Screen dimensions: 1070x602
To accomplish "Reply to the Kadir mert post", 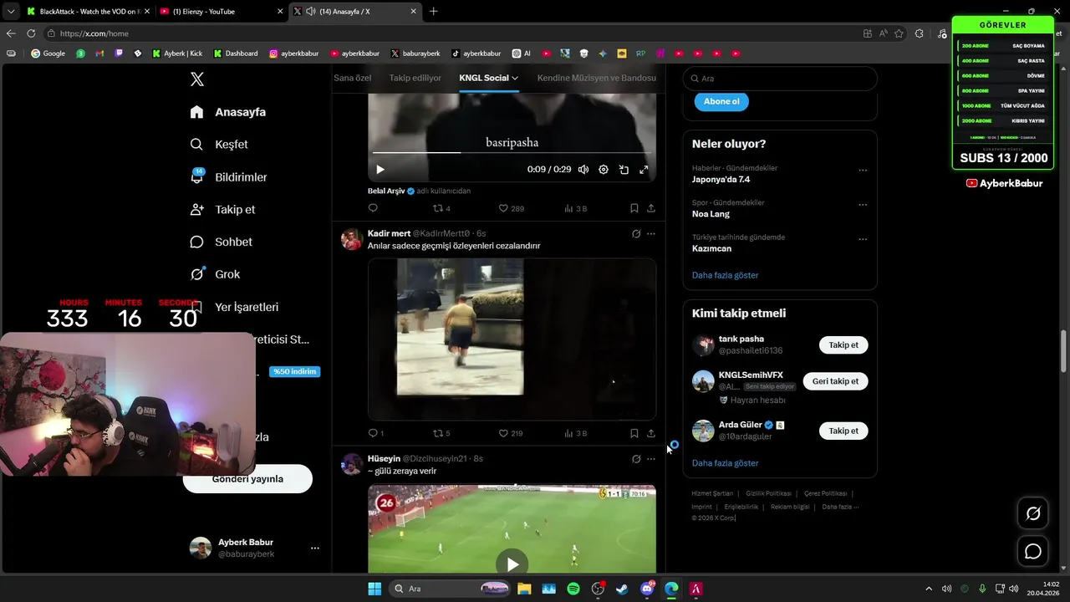I will (x=375, y=433).
